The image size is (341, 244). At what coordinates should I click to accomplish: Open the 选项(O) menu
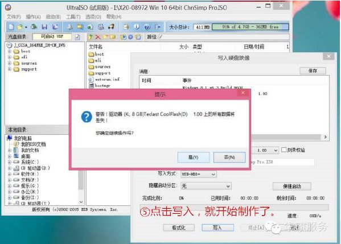[x=93, y=16]
